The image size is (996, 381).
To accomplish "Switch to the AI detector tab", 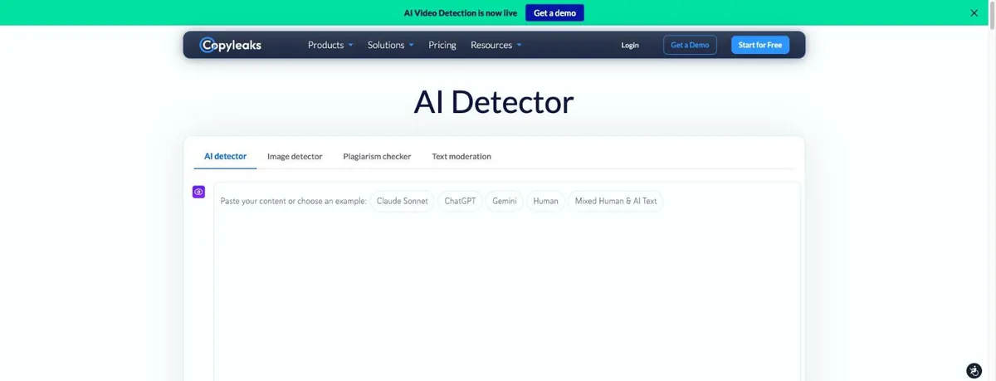I will [226, 156].
